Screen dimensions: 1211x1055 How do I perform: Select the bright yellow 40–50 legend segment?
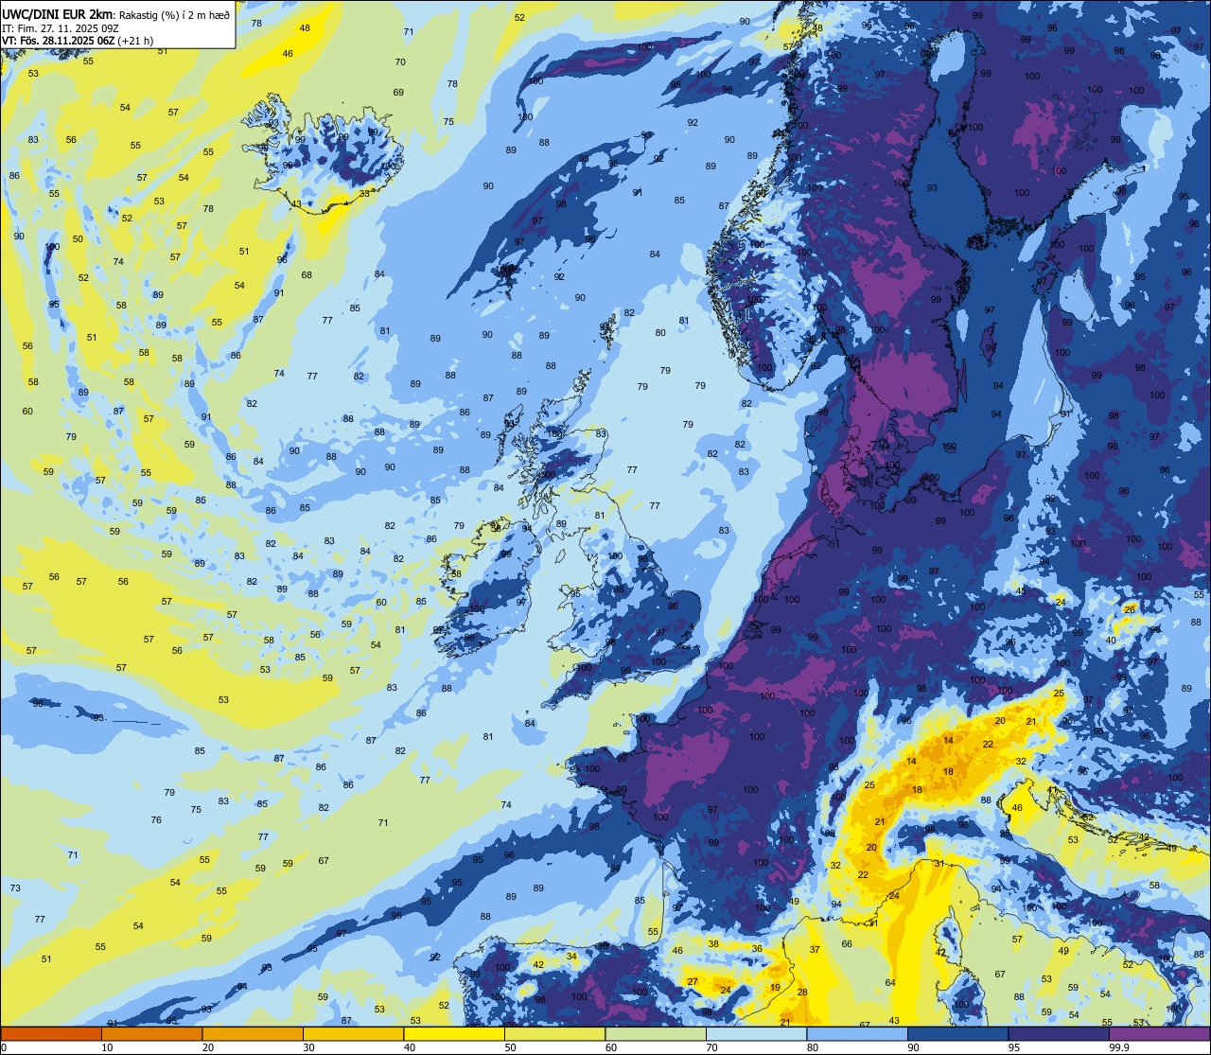point(454,1033)
